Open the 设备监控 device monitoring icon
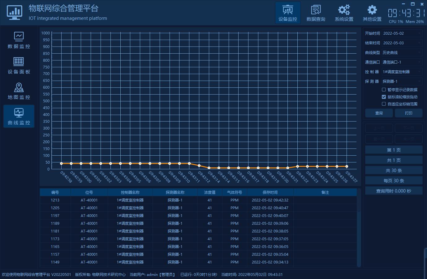This screenshot has width=427, height=279. [x=288, y=13]
